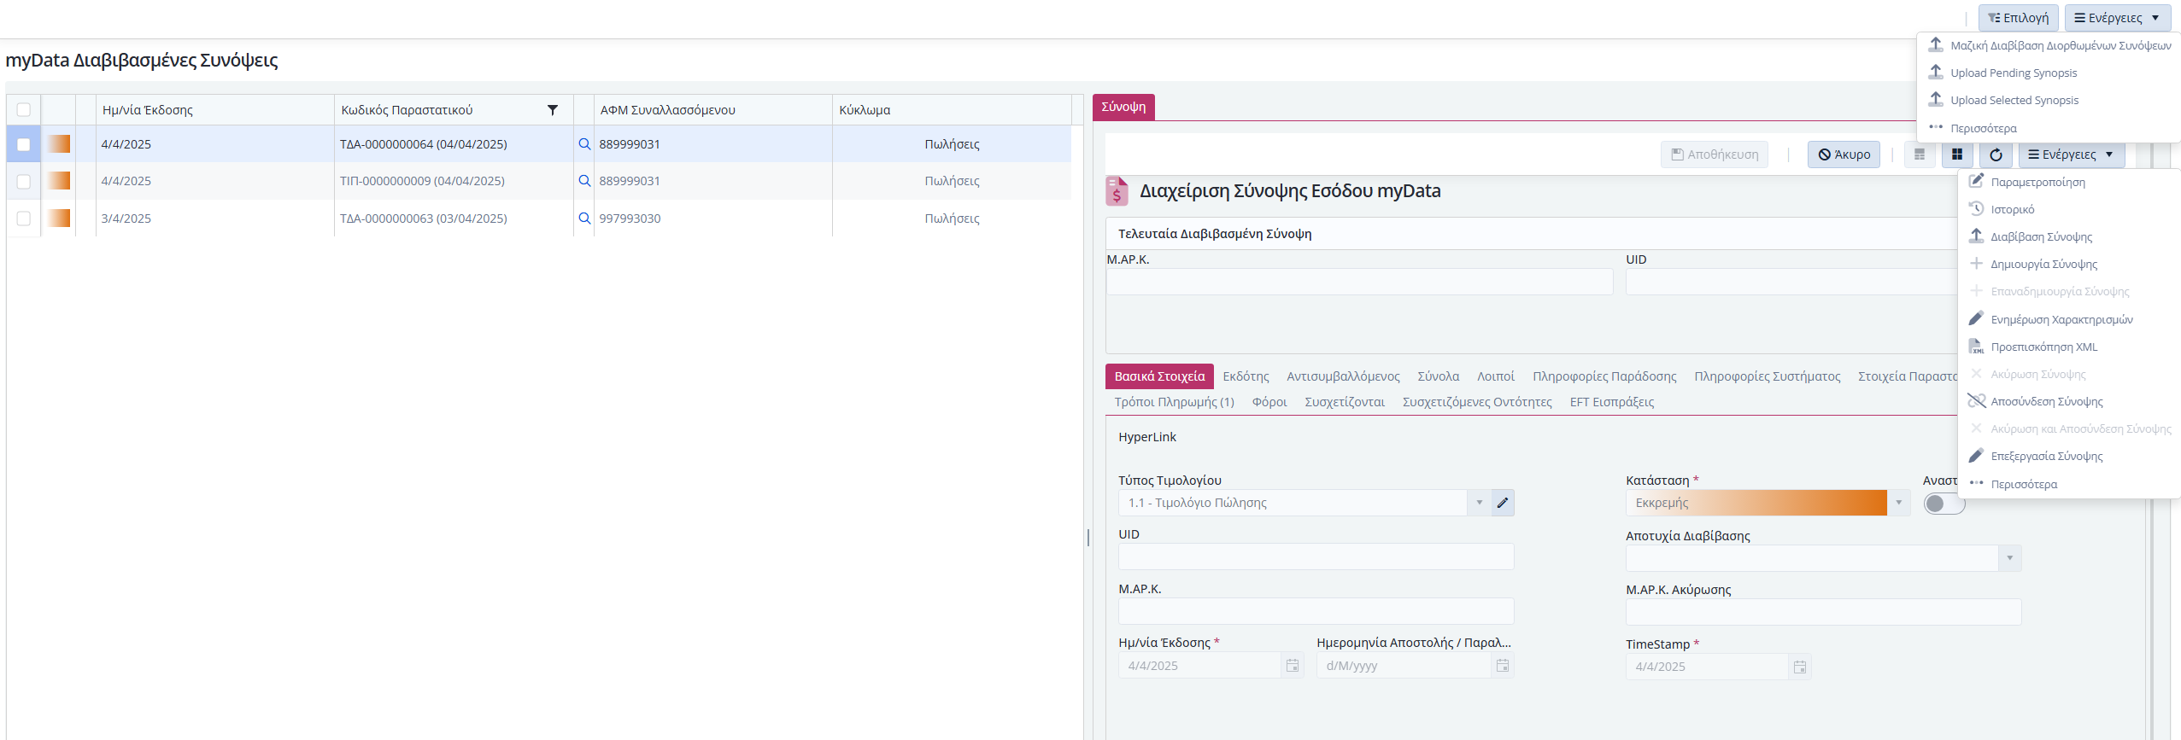The width and height of the screenshot is (2181, 740).
Task: Switch to Βασικά Στοιχεία tab
Action: point(1159,376)
